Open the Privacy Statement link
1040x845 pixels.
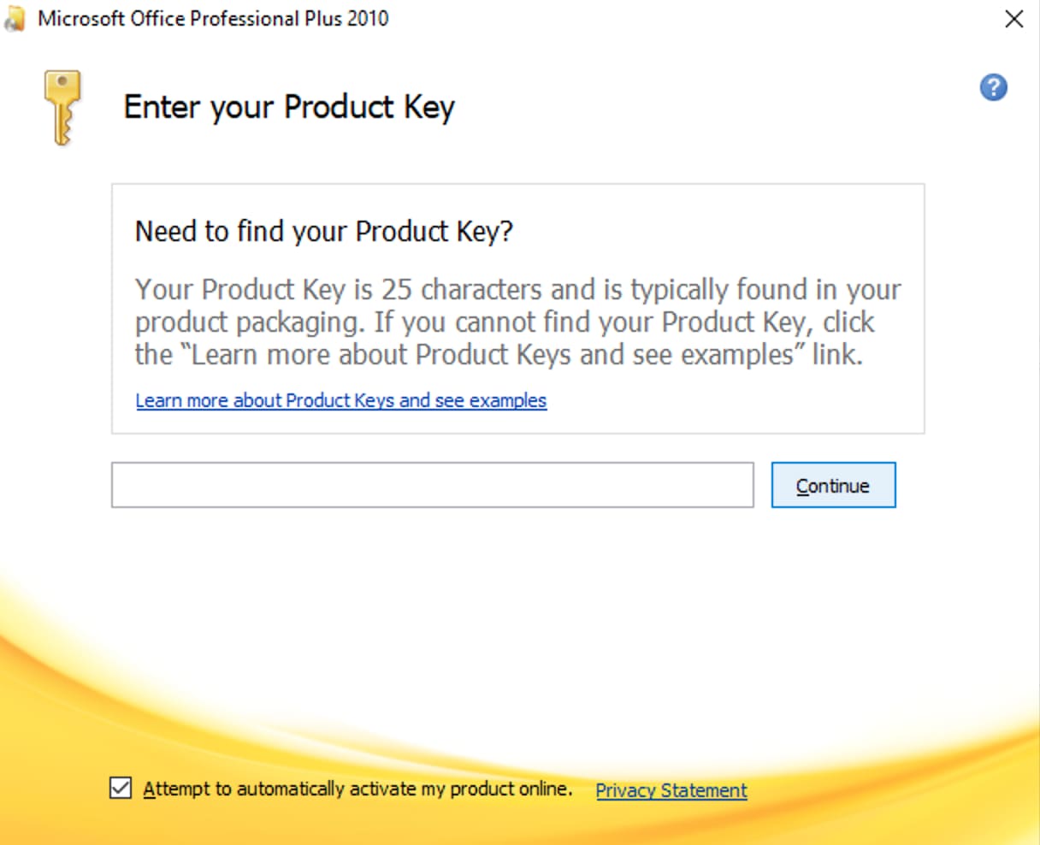click(x=671, y=790)
